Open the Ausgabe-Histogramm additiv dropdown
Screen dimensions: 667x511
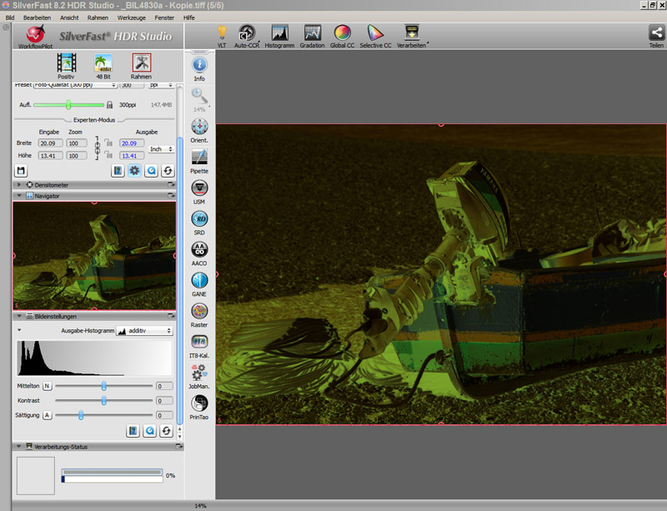(x=144, y=331)
